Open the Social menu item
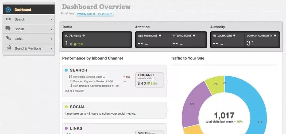Viewport: 286px width, 134px height. point(19,29)
